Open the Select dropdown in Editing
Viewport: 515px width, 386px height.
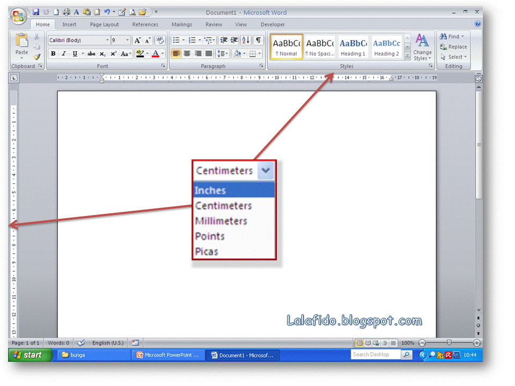click(455, 57)
